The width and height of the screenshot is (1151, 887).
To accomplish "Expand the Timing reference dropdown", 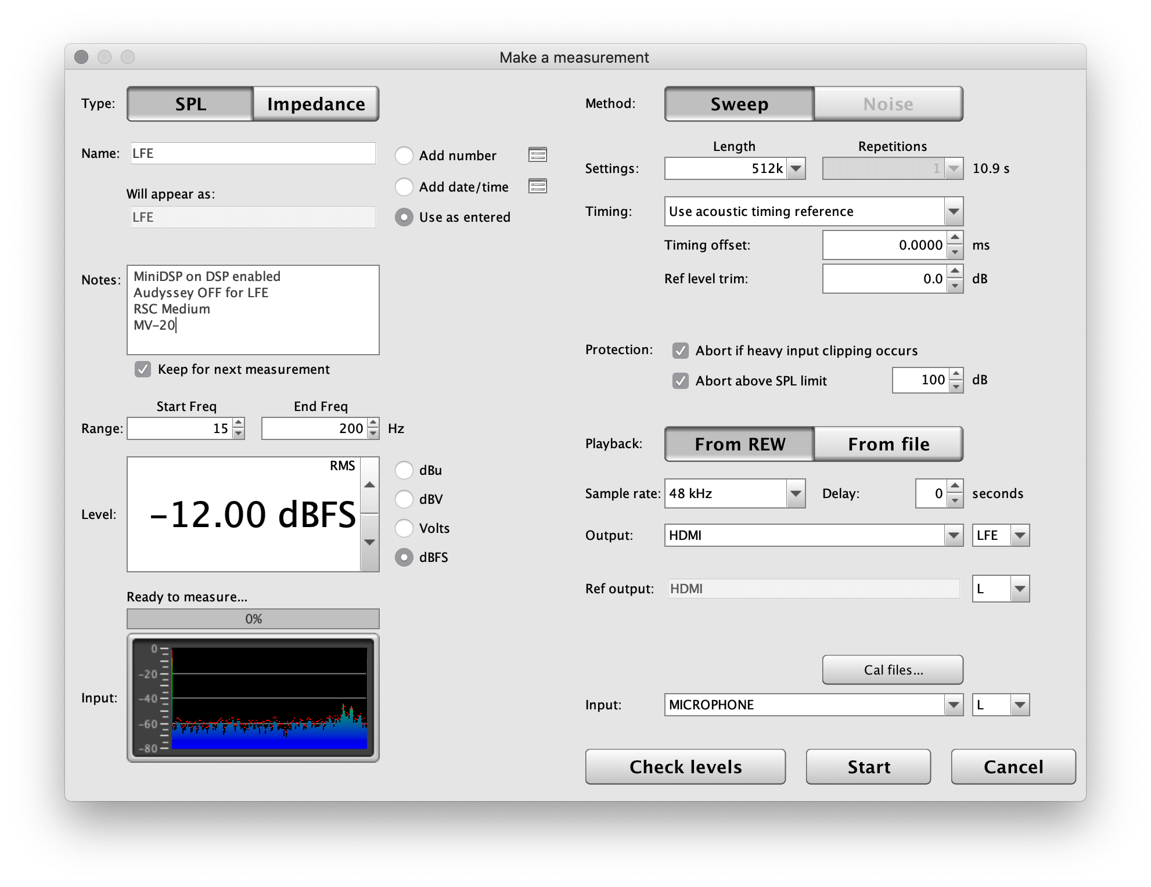I will click(953, 211).
